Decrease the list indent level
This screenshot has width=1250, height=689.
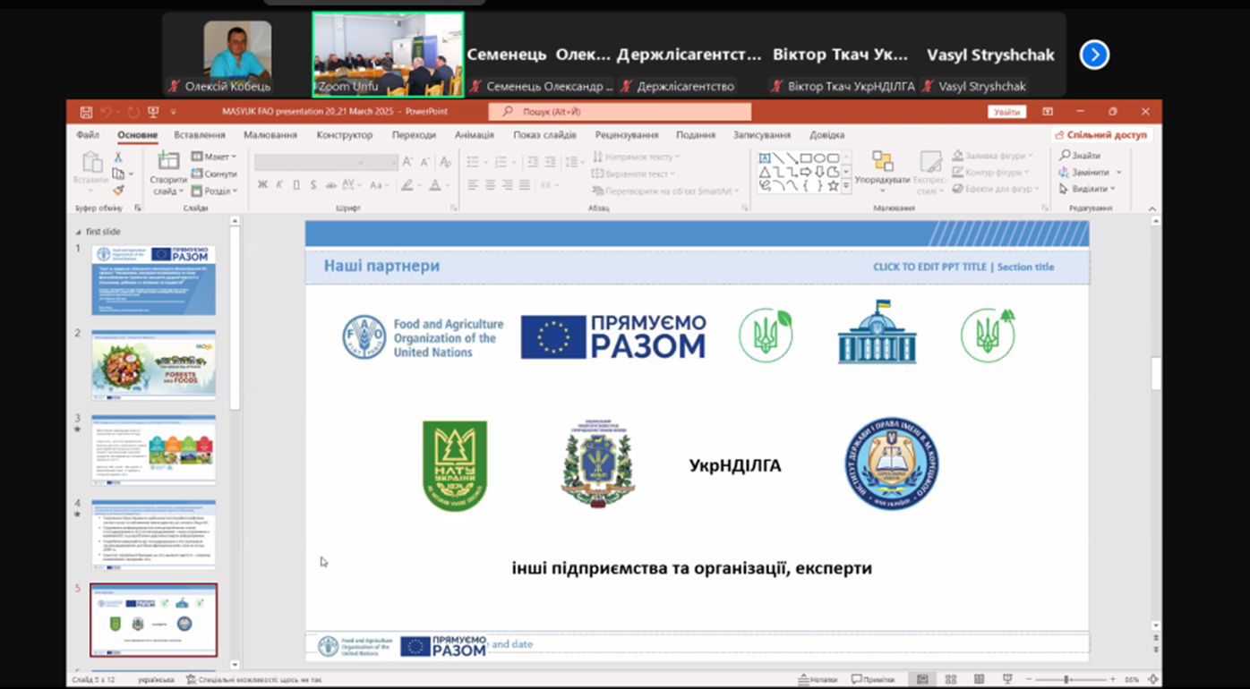[533, 162]
